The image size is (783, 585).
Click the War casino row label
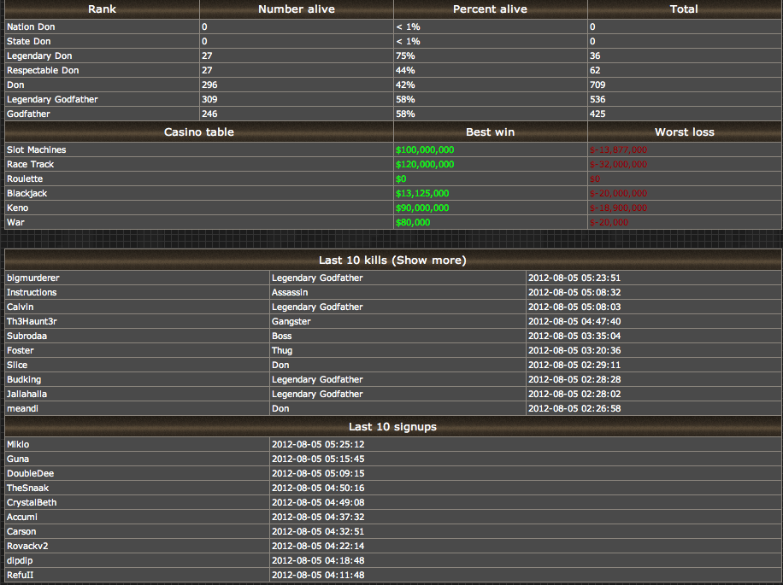[15, 222]
